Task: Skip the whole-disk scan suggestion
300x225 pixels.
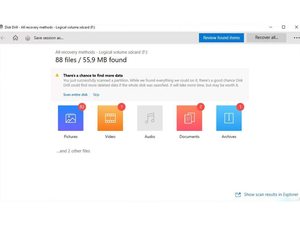Action: tap(96, 95)
